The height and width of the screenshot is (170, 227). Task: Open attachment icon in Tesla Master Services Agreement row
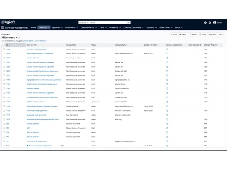coord(167,146)
